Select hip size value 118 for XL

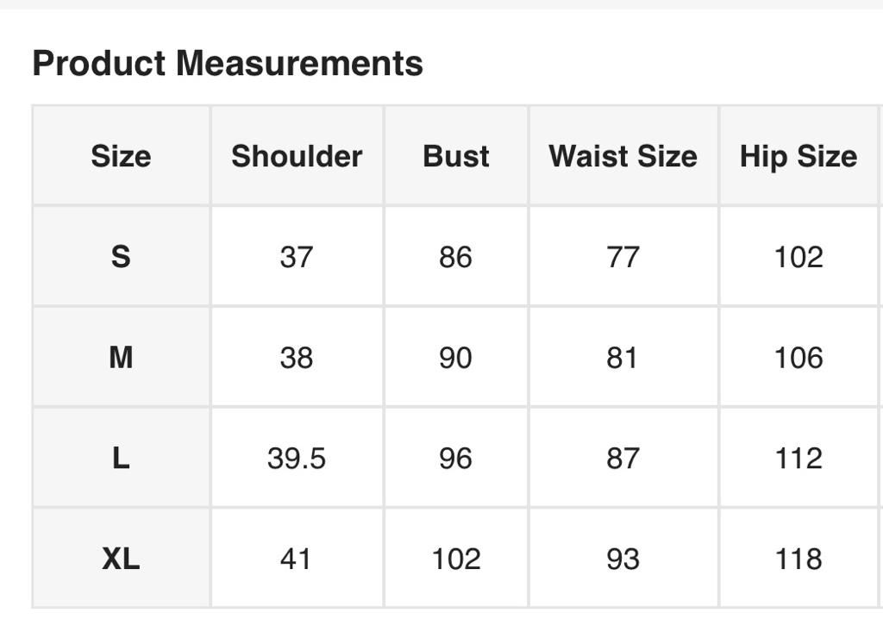click(798, 560)
